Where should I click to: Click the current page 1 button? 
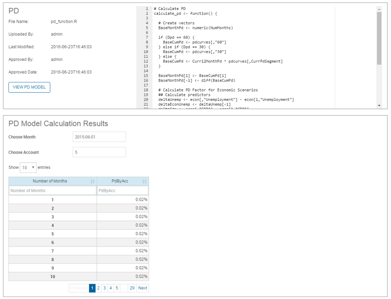(x=92, y=288)
